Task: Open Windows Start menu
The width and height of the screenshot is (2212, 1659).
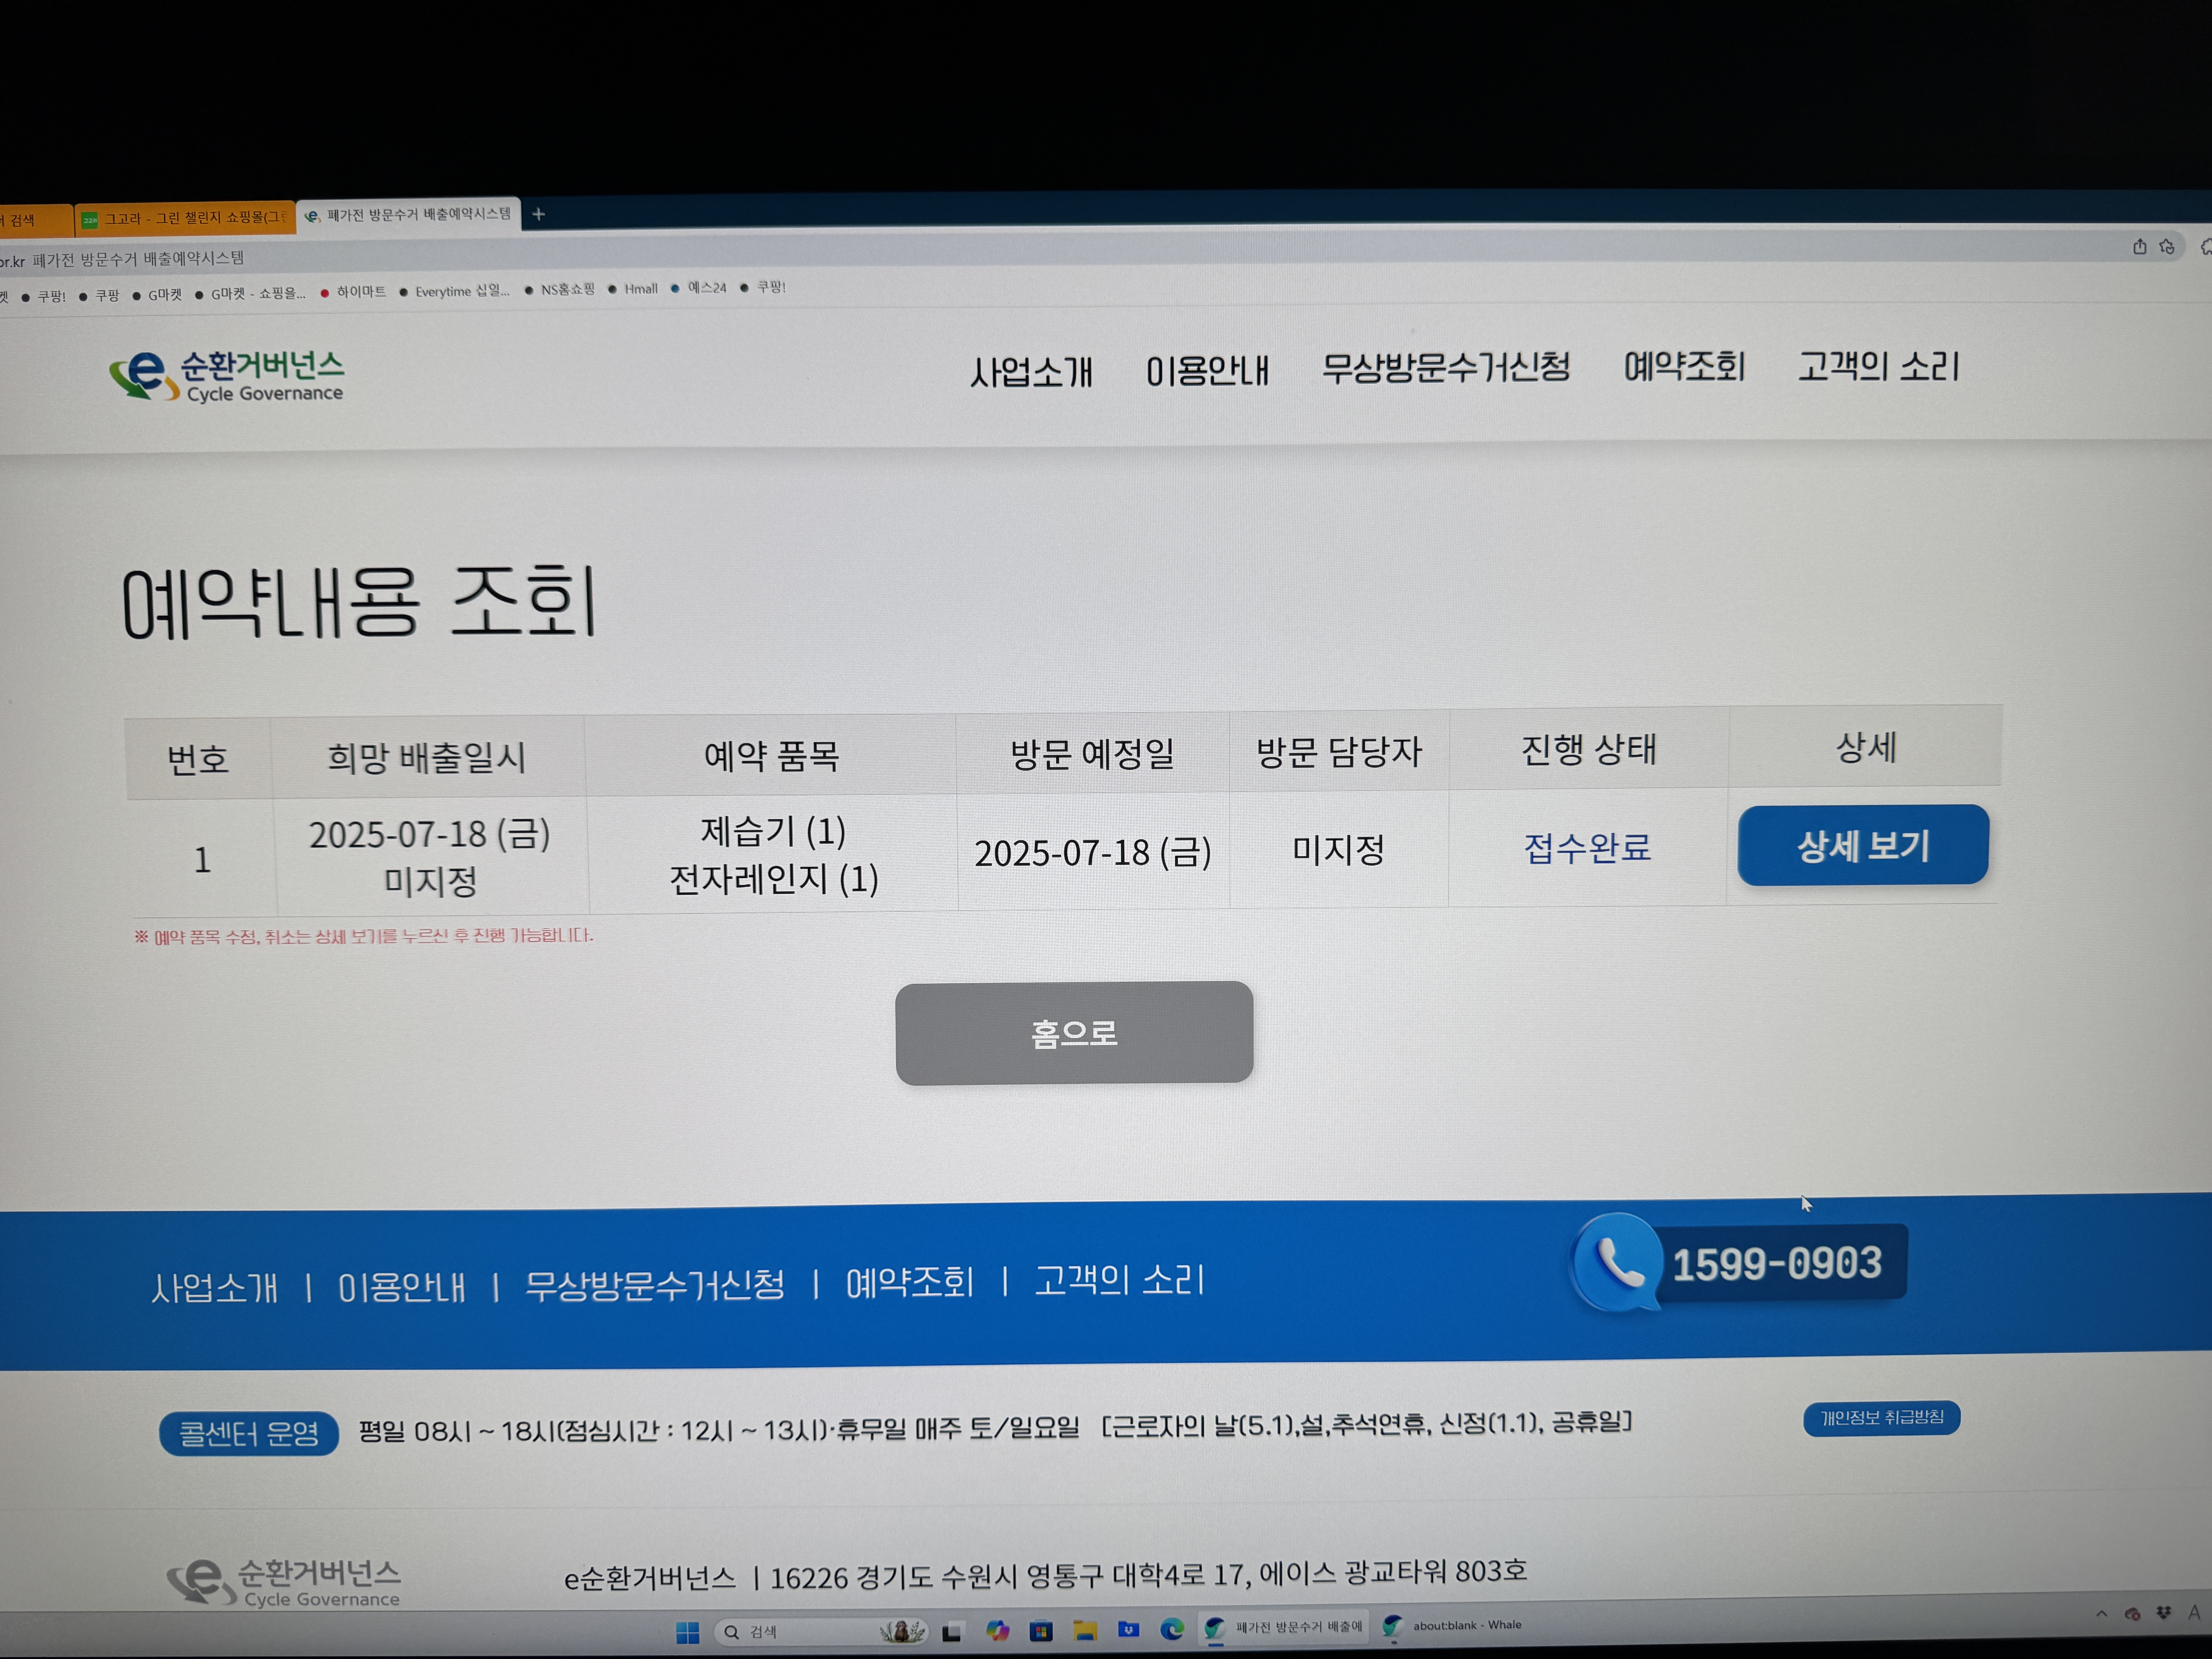Action: (x=688, y=1633)
